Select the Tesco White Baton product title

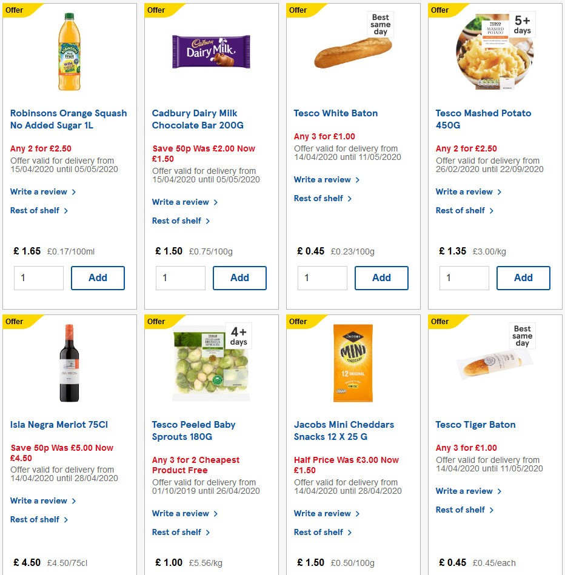point(336,113)
